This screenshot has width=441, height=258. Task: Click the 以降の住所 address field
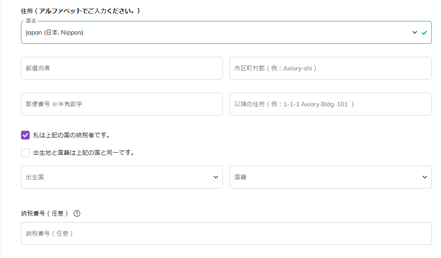(x=330, y=104)
